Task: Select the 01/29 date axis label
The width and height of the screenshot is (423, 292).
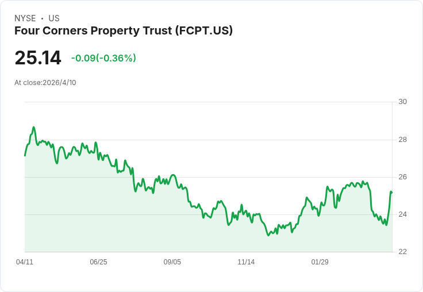Action: point(320,262)
